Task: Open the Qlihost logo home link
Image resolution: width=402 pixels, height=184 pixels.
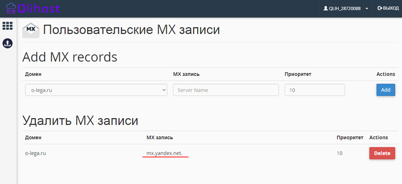Action: pos(33,9)
